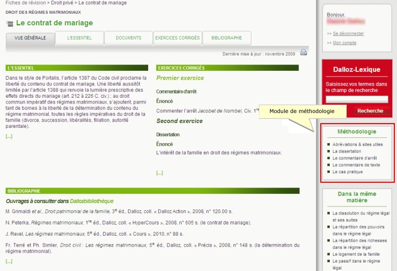Click the L'ESSENTIEL green section header

click(x=77, y=68)
